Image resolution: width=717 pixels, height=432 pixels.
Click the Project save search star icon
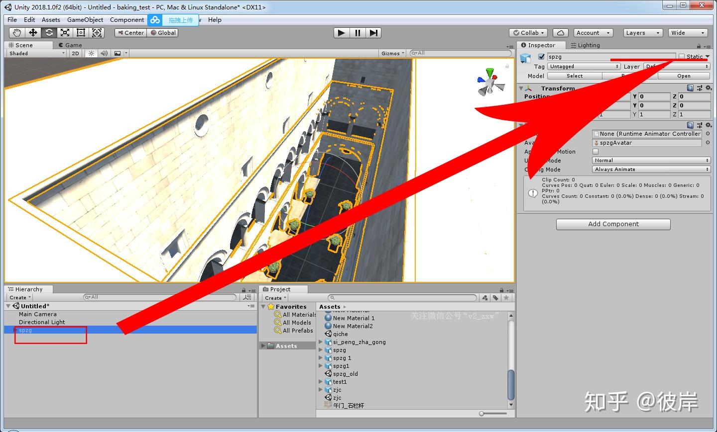click(506, 298)
